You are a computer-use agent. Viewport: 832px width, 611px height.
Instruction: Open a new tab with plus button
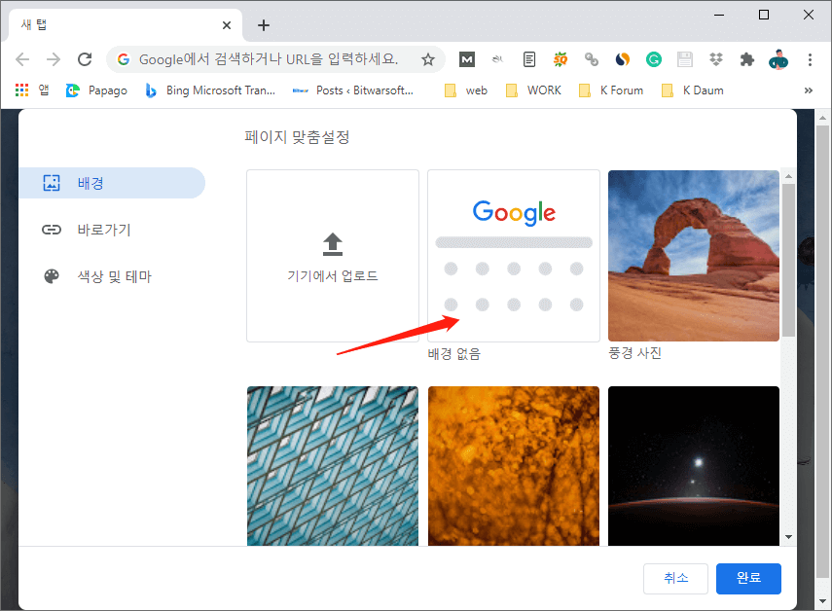coord(264,25)
